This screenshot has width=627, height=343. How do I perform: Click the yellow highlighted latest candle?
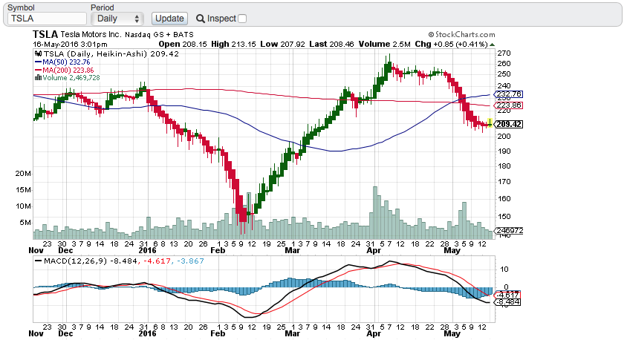pos(490,122)
